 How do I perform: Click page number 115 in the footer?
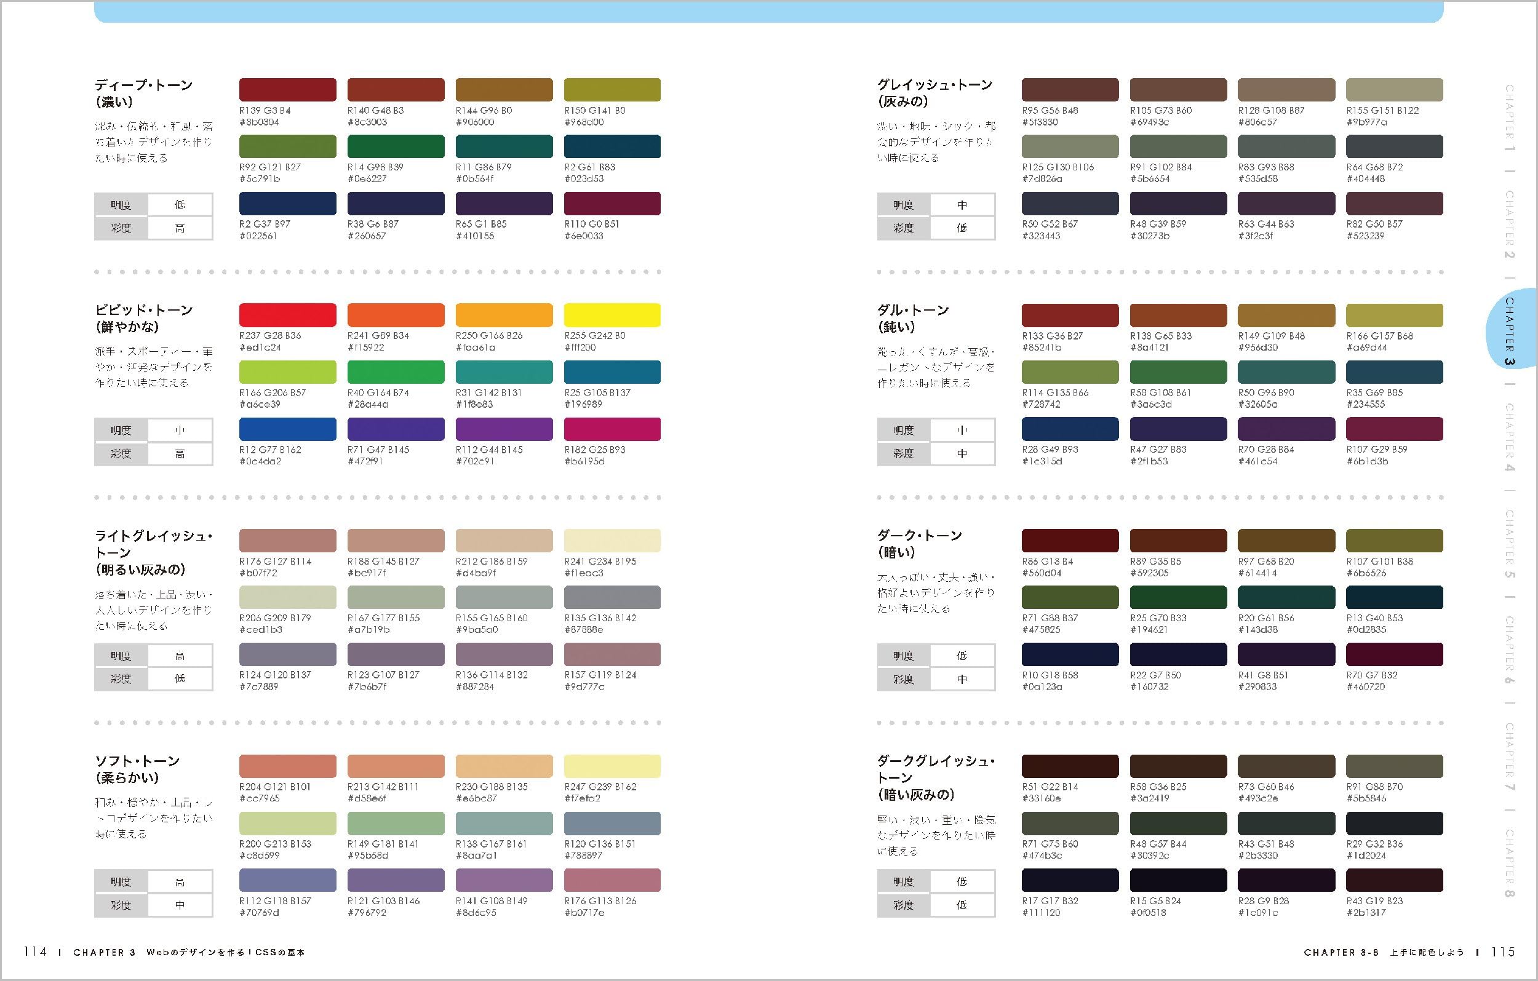point(1503,952)
